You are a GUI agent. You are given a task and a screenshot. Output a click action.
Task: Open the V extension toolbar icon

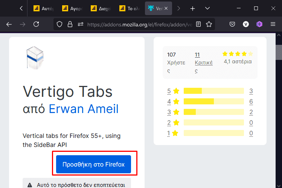click(x=246, y=24)
